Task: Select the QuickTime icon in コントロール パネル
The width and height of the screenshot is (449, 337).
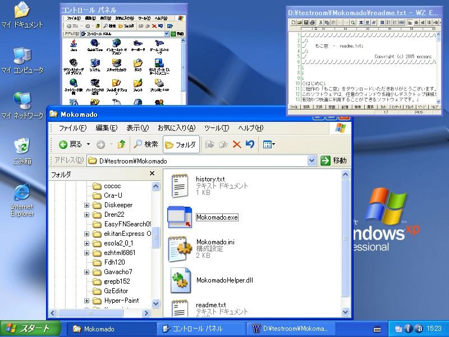Action: tap(95, 45)
